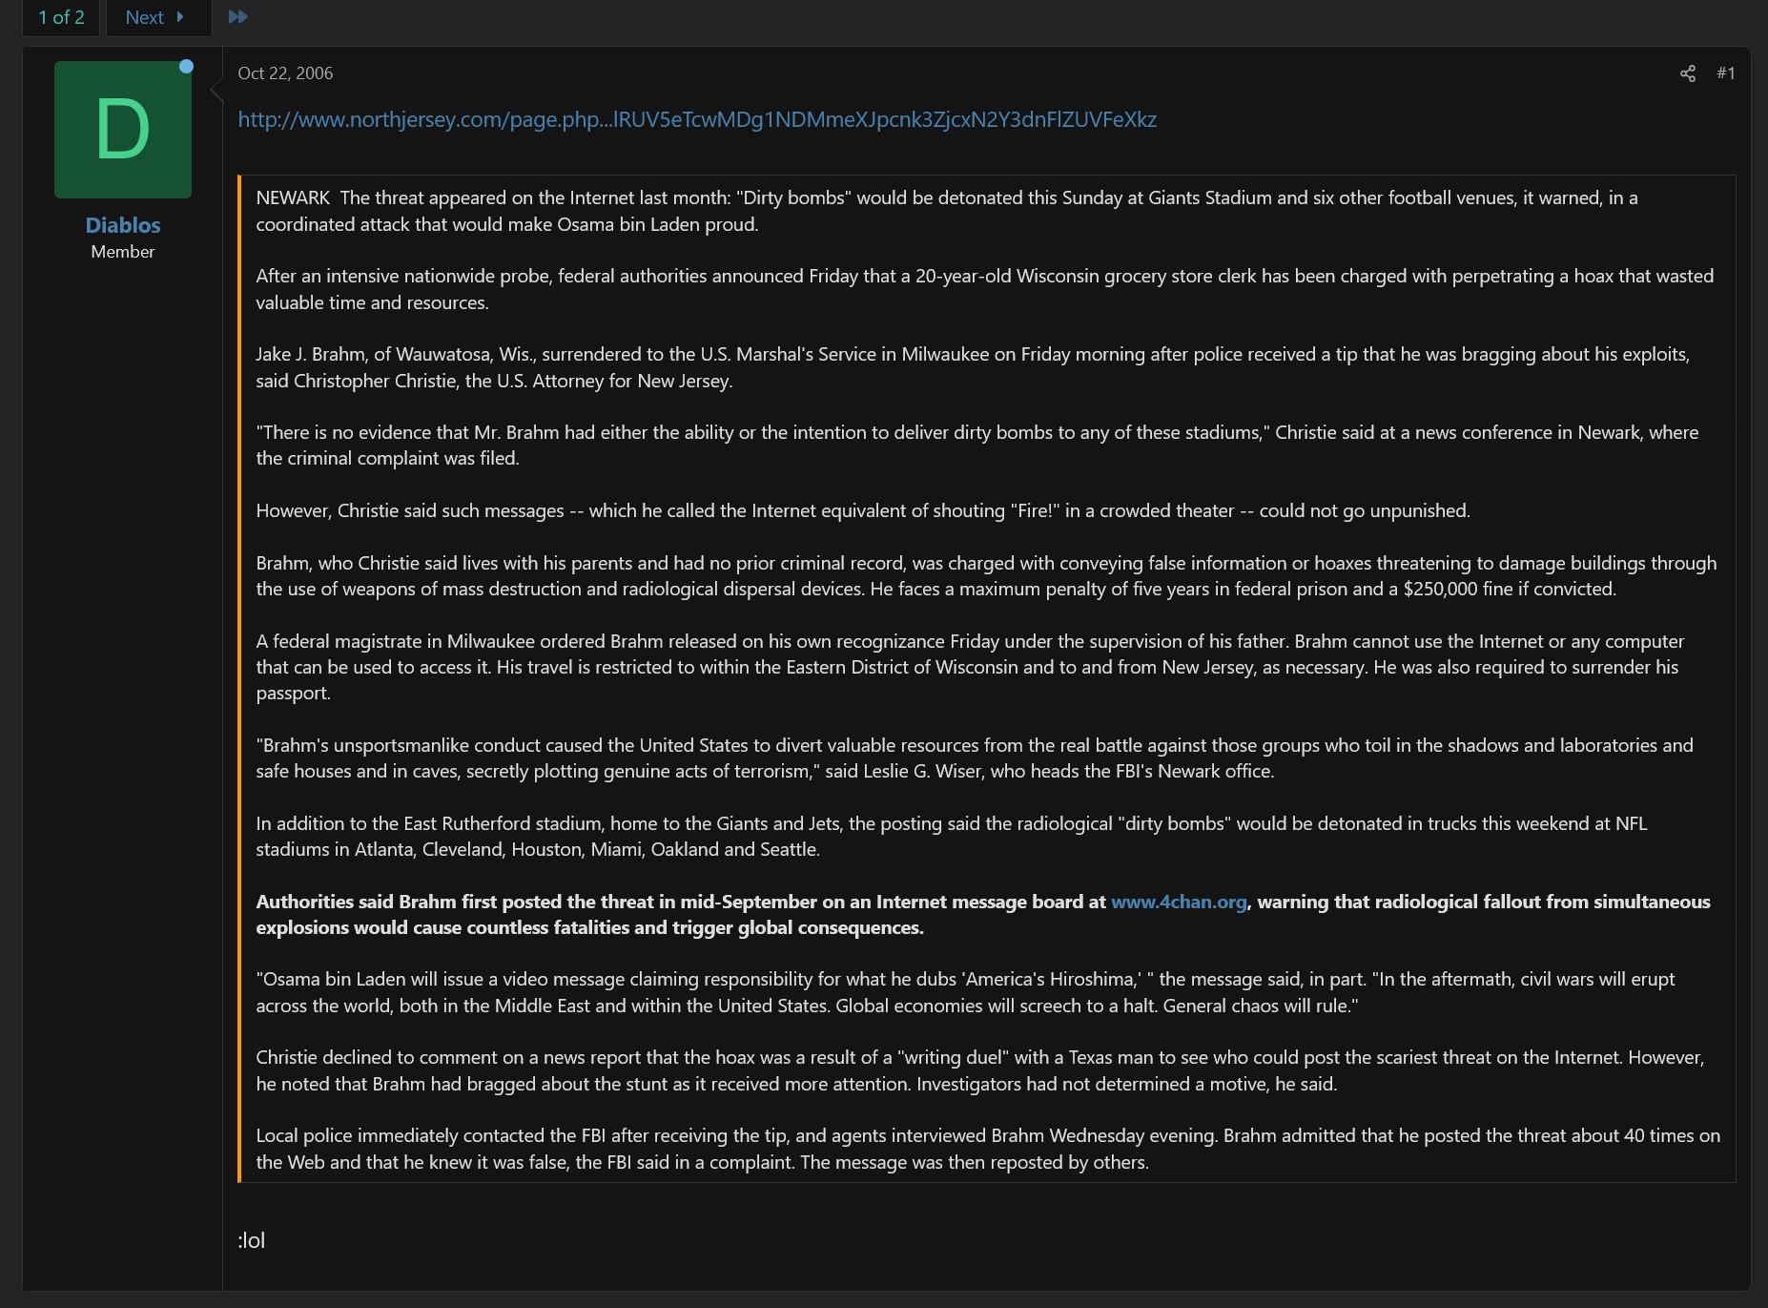Follow the www.4chan.org link

tap(1179, 902)
